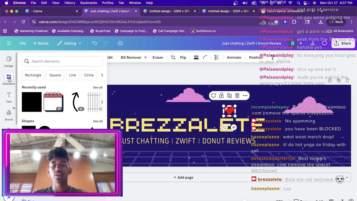The image size is (357, 201).
Task: Open the Text panel in sidebar
Action: [9, 97]
